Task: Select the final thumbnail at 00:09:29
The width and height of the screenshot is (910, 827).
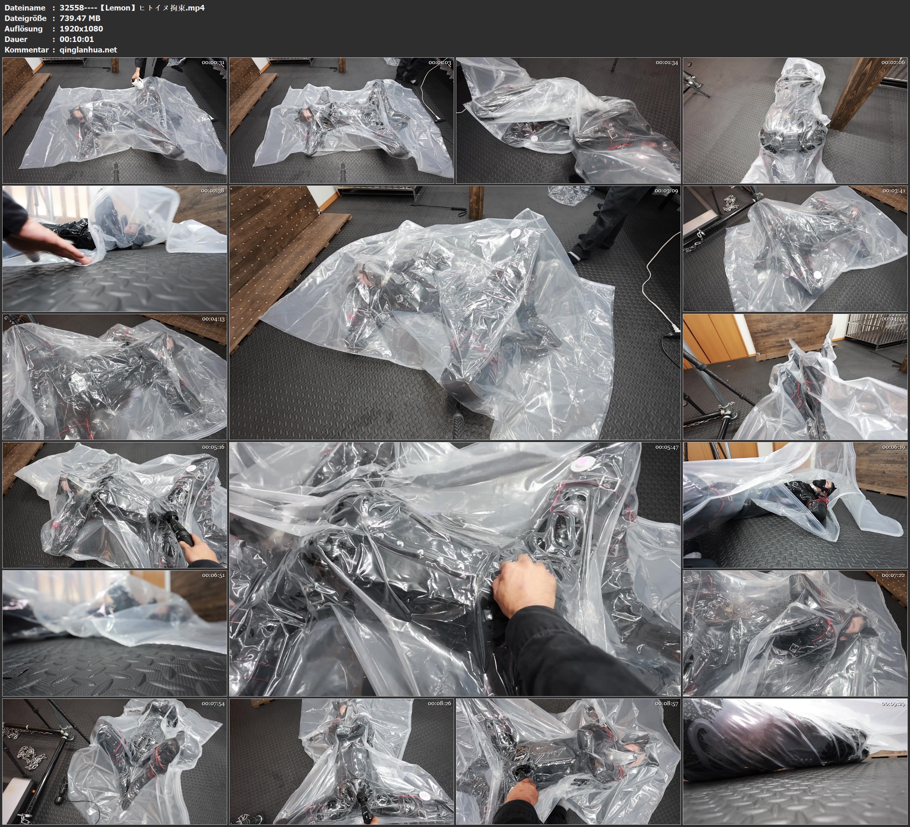Action: tap(795, 761)
